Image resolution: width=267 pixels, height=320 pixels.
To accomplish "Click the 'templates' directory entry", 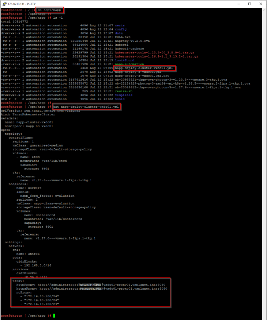I will 124,95.
